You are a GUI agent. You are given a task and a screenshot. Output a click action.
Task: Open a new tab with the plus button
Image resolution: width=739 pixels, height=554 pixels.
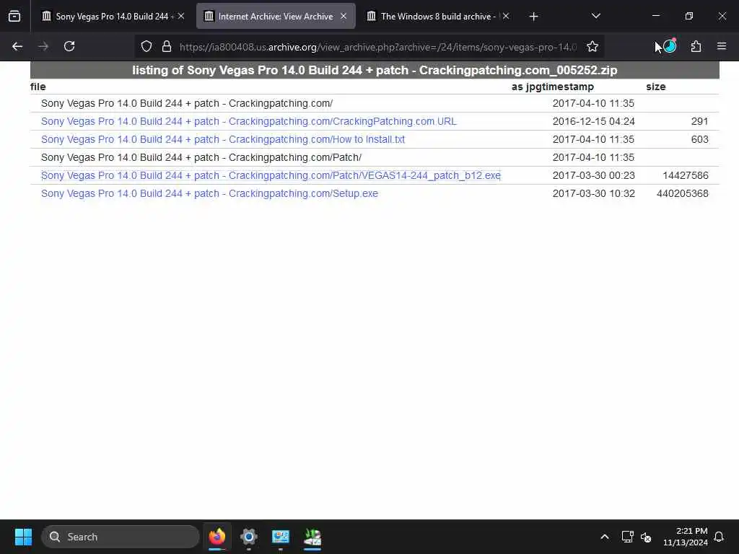533,17
